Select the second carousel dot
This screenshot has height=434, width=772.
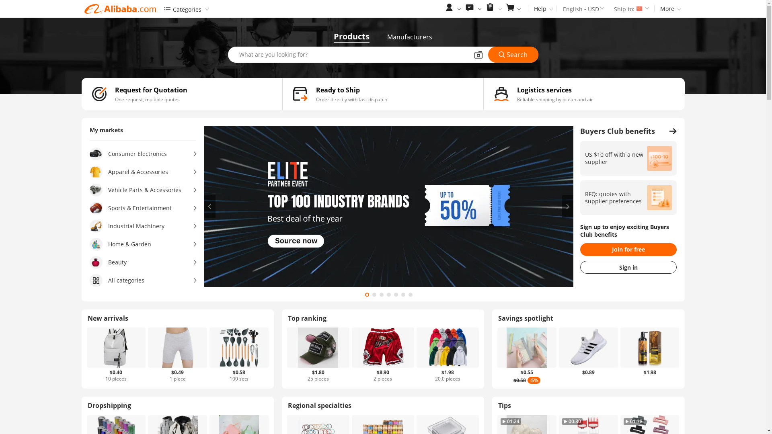374,295
